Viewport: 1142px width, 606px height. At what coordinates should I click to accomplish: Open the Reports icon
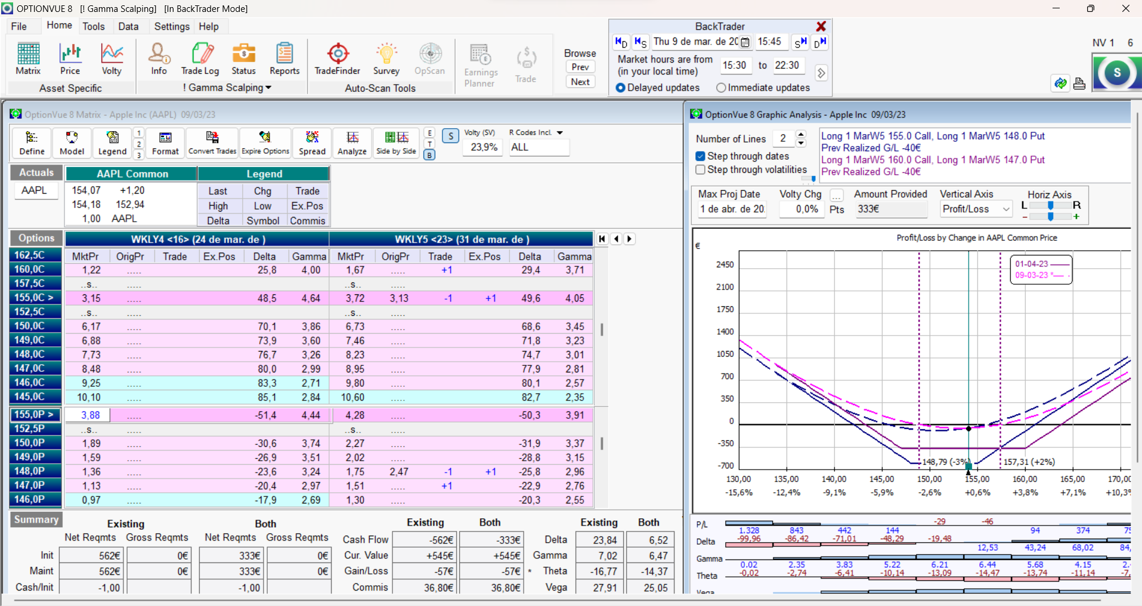[284, 59]
